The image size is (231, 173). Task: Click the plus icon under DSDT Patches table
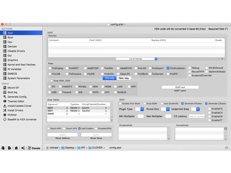point(222,59)
